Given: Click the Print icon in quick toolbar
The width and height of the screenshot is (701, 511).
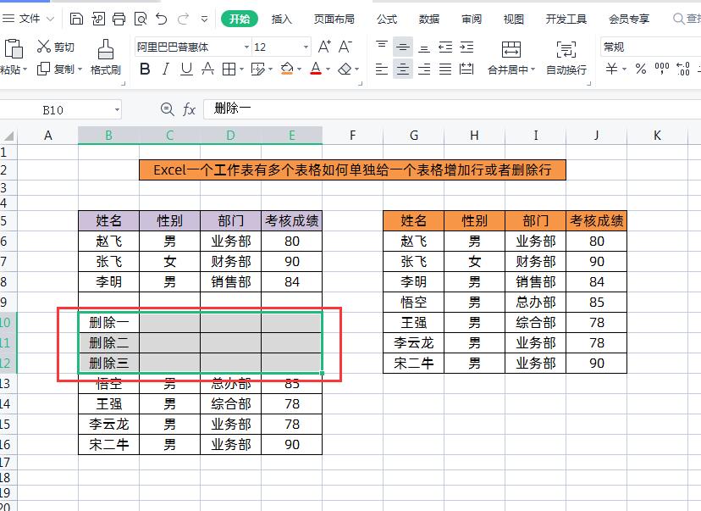Looking at the screenshot, I should click(119, 19).
